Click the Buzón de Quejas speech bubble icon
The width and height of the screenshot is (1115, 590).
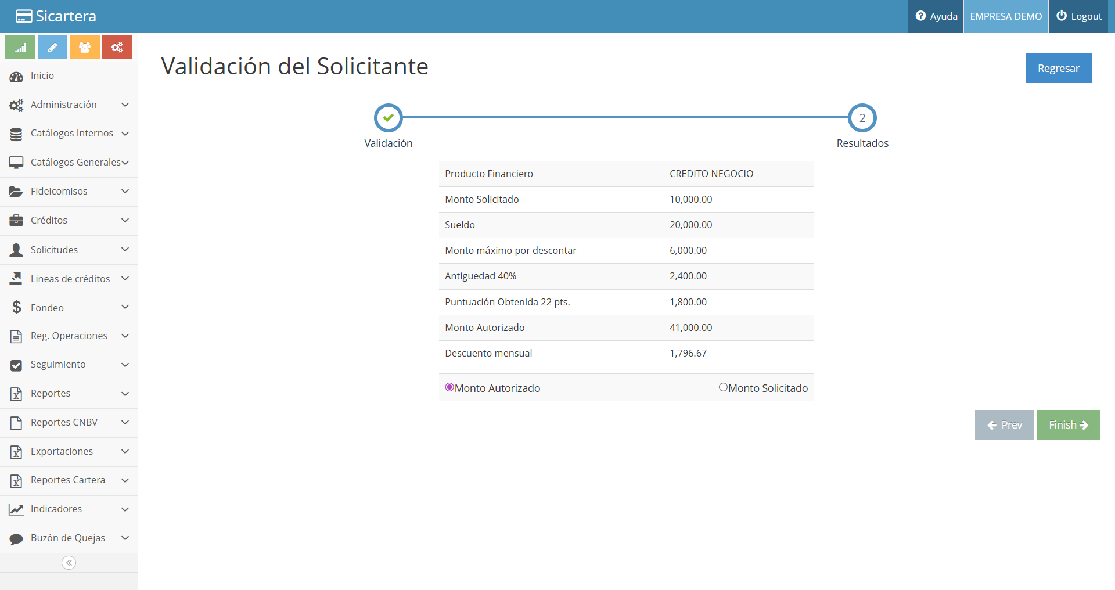coord(16,539)
